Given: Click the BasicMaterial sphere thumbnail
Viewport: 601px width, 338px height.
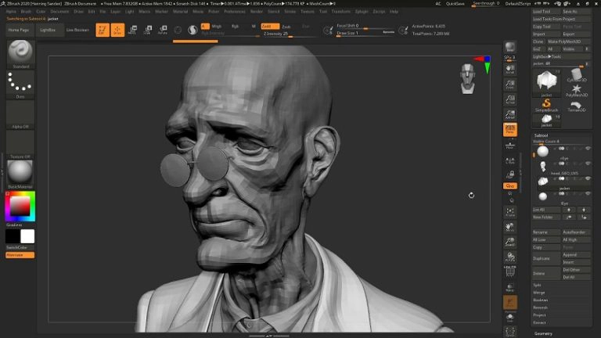Looking at the screenshot, I should point(20,170).
